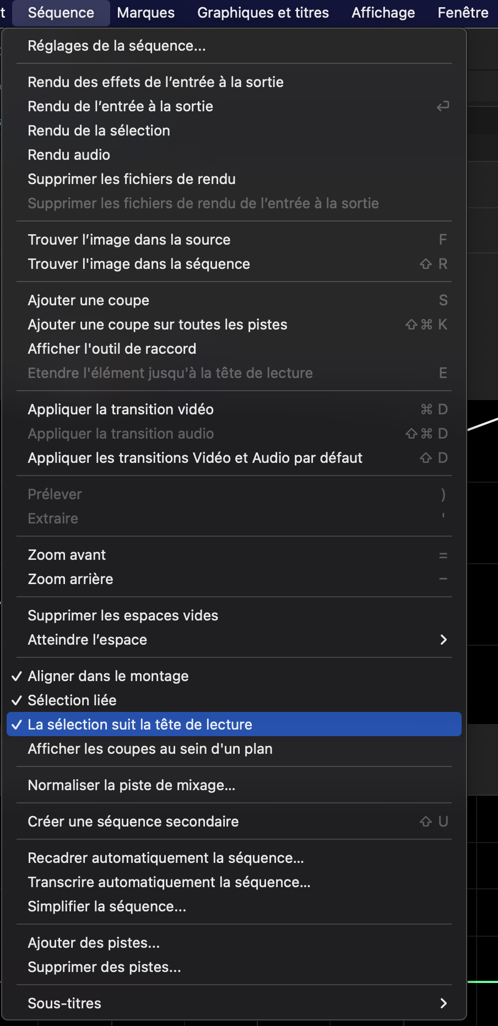
Task: Select Zoom avant in the menu
Action: [67, 554]
